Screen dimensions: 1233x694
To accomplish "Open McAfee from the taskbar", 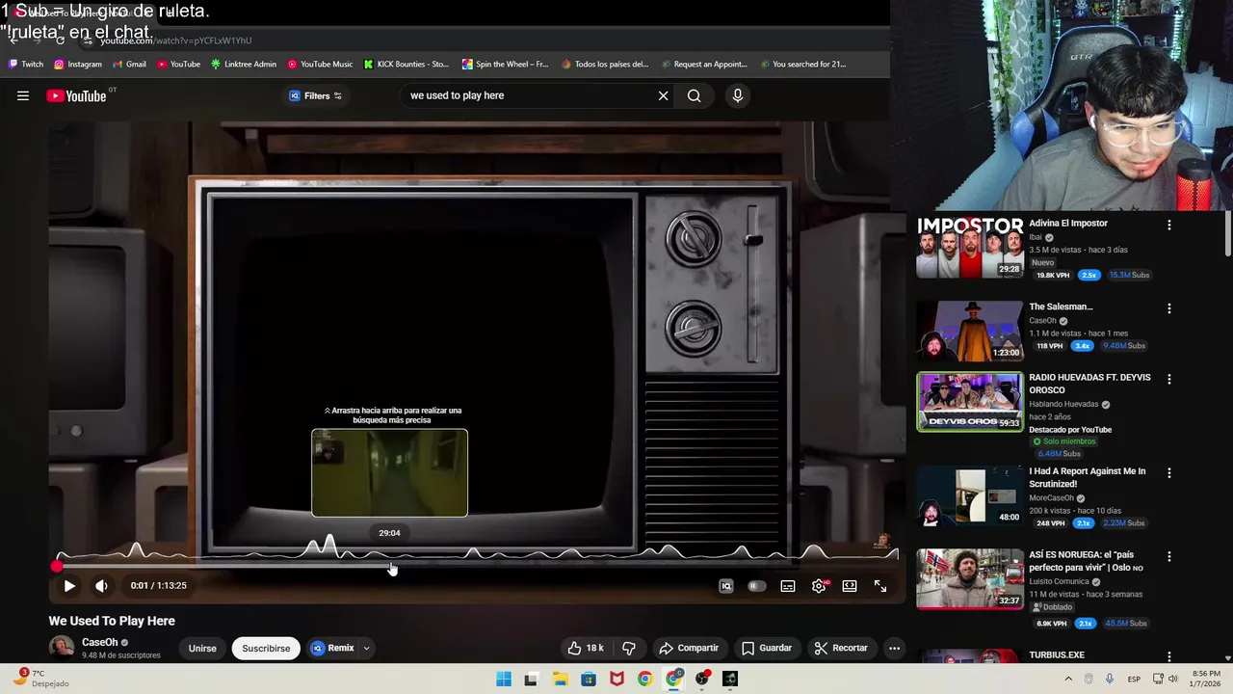I will tap(616, 679).
